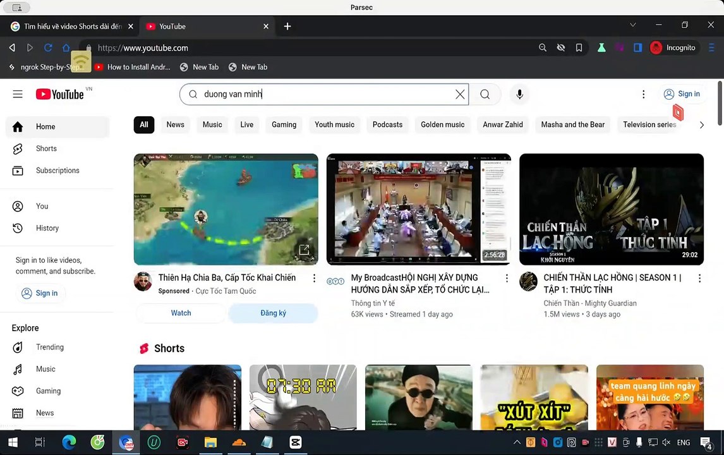Start voice search with the microphone
The image size is (724, 455).
pos(519,94)
